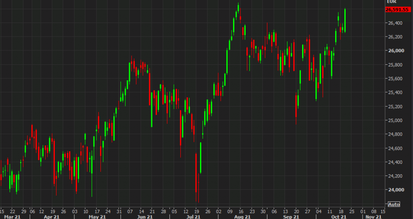Click the EUR currency label
413x219 pixels.
391,2
